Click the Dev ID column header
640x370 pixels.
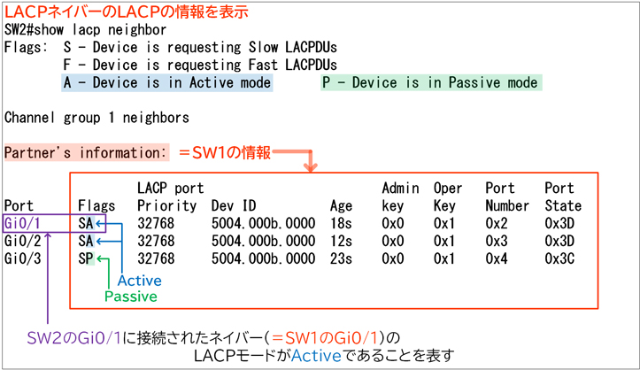point(233,205)
